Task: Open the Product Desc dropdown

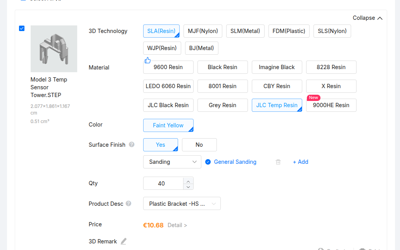Action: coord(182,203)
